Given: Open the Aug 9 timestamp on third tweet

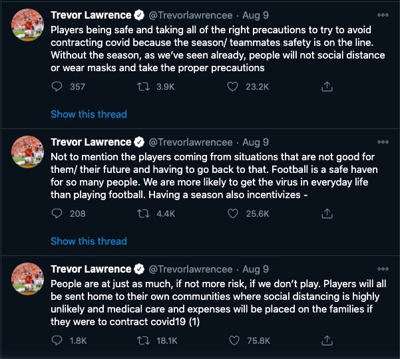Looking at the screenshot, I should click(256, 269).
